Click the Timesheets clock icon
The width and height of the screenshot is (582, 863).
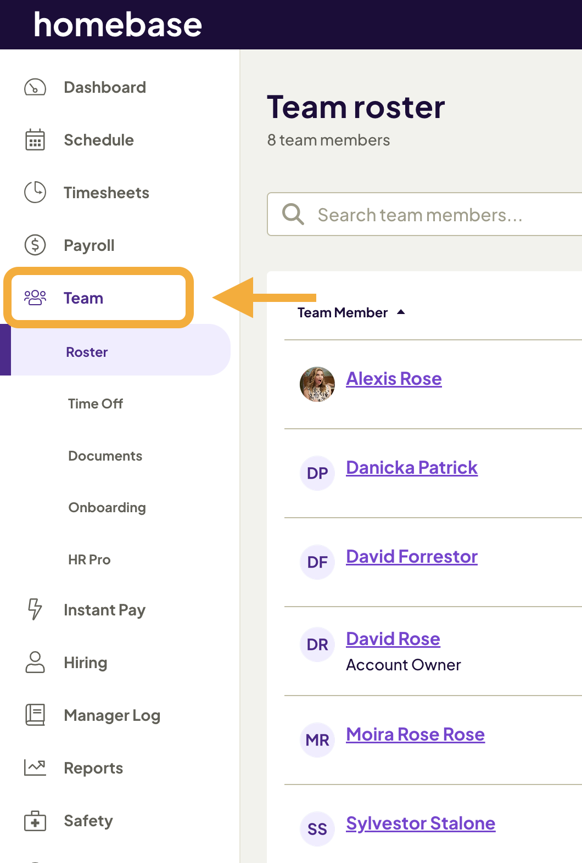pyautogui.click(x=35, y=192)
